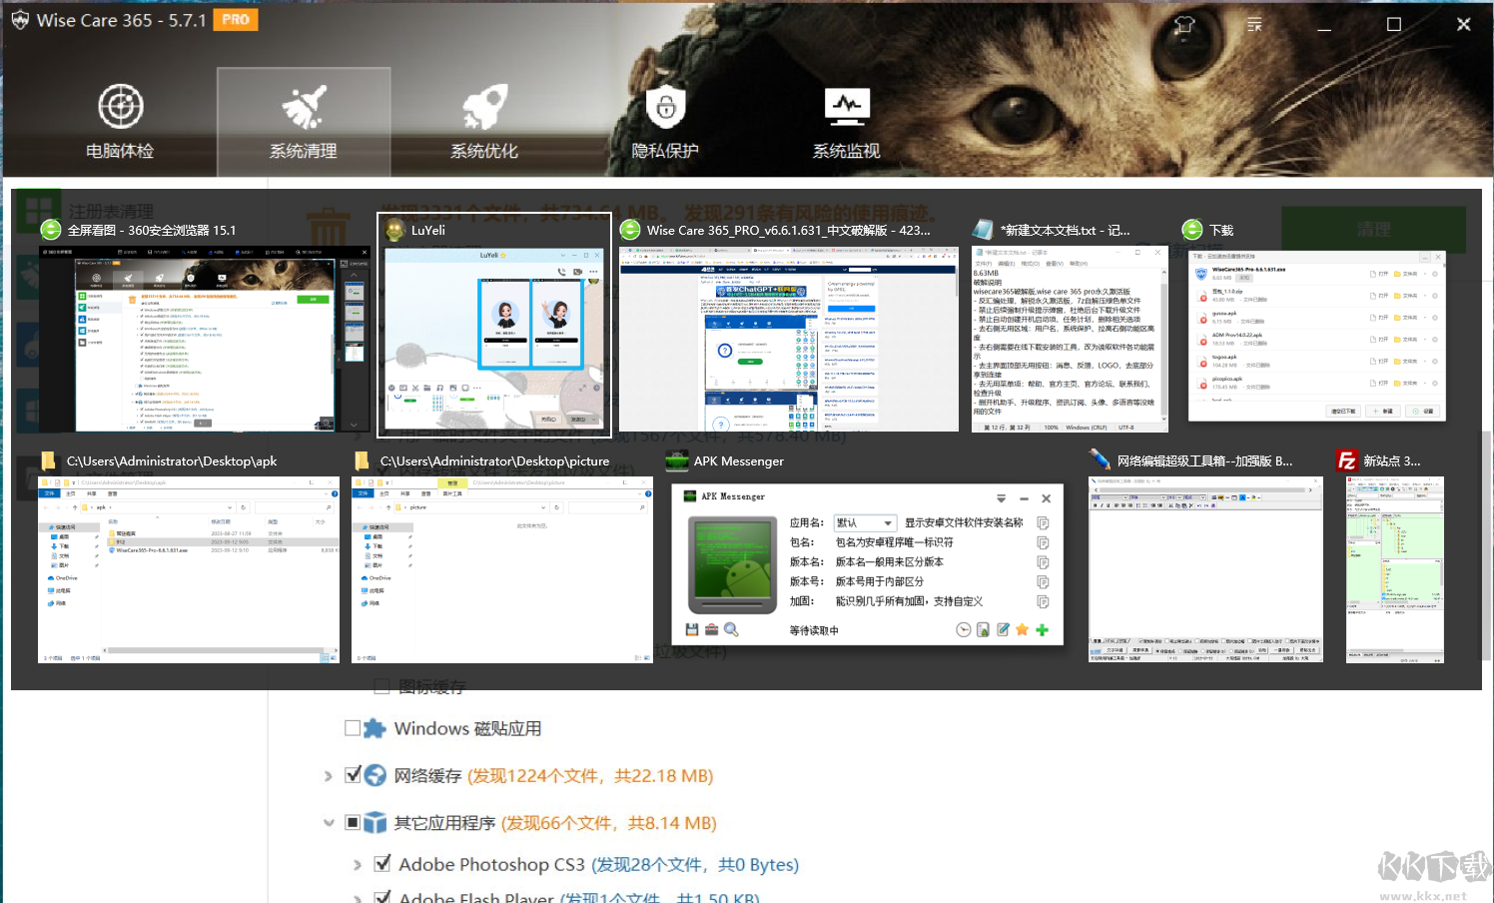
Task: Expand the Adobe Flash Player entry
Action: point(357,896)
